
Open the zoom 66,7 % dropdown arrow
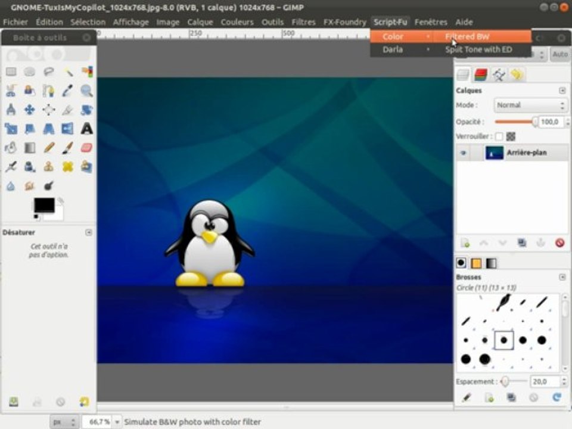pyautogui.click(x=117, y=422)
